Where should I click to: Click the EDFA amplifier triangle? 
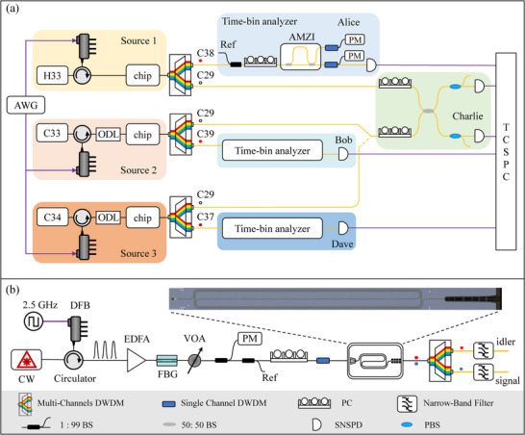click(137, 360)
